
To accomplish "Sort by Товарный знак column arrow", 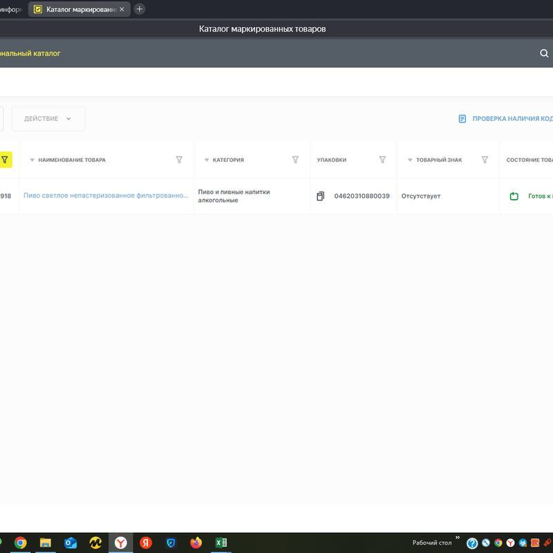I will (x=410, y=160).
